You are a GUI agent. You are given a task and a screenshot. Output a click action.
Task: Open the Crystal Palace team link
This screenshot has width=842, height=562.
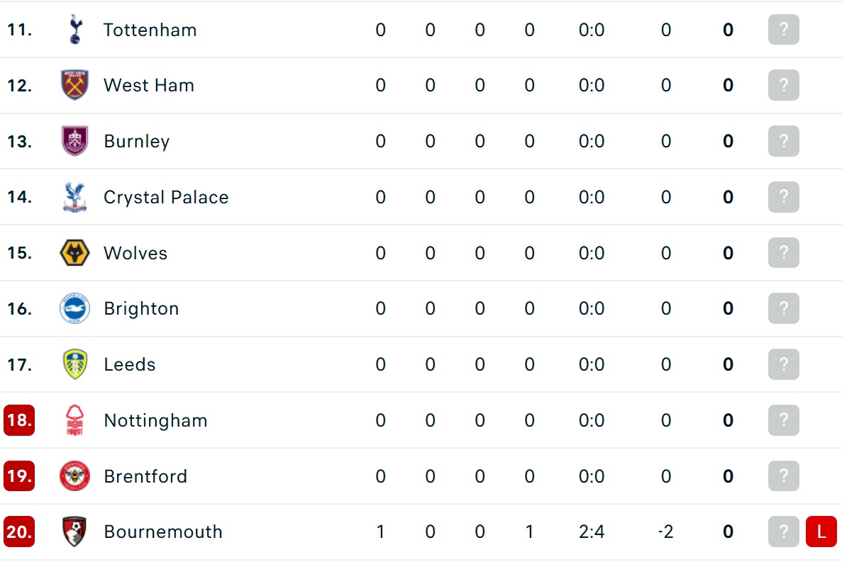tap(166, 197)
